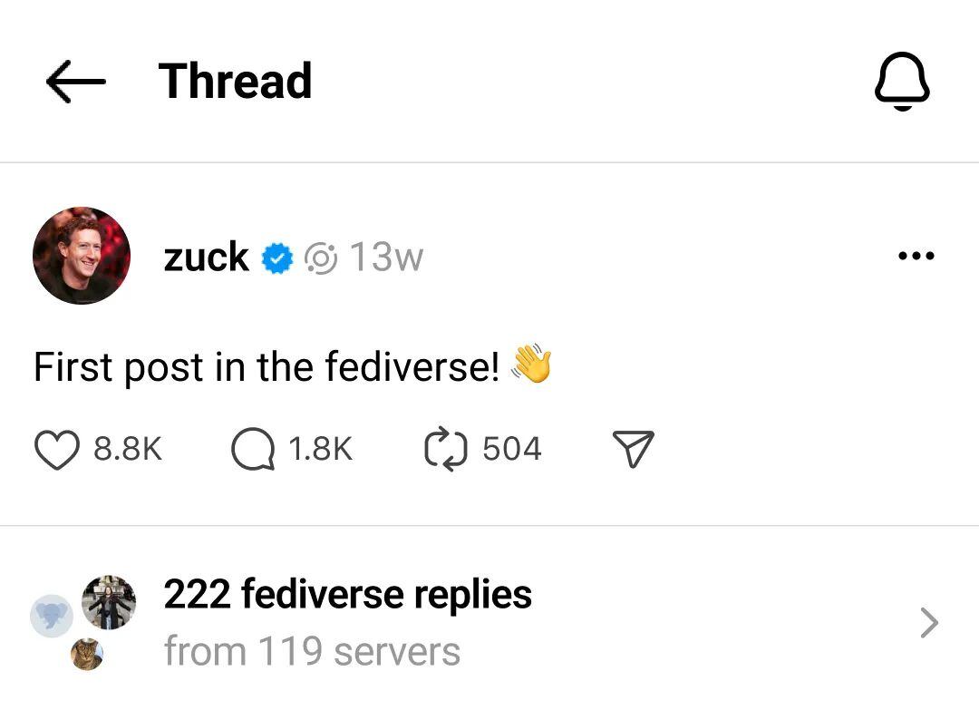
Task: Open notifications with the bell icon
Action: coord(903,80)
